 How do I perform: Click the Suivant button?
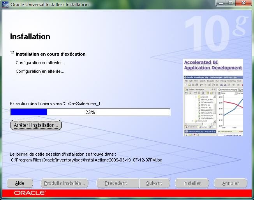point(155,183)
